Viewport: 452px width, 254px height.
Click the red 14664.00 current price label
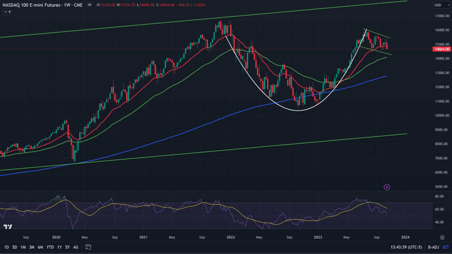click(x=442, y=49)
